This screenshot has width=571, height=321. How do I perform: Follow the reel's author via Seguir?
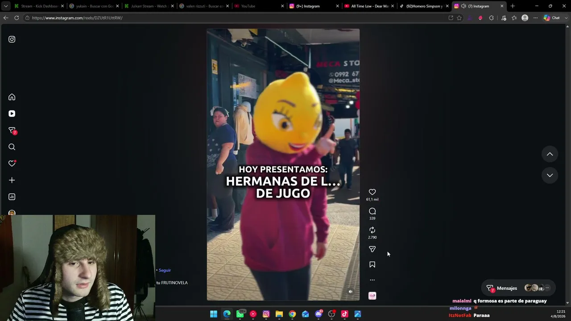tap(165, 270)
